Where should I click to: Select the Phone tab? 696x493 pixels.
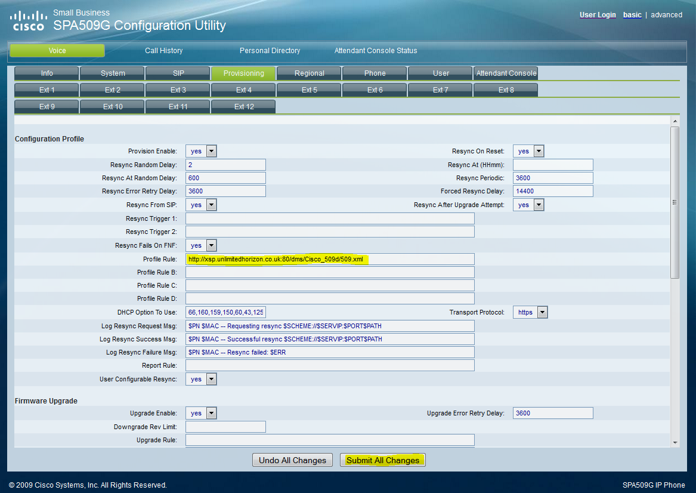[375, 73]
